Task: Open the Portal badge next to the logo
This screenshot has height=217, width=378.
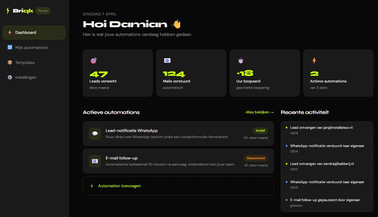Action: pos(43,10)
